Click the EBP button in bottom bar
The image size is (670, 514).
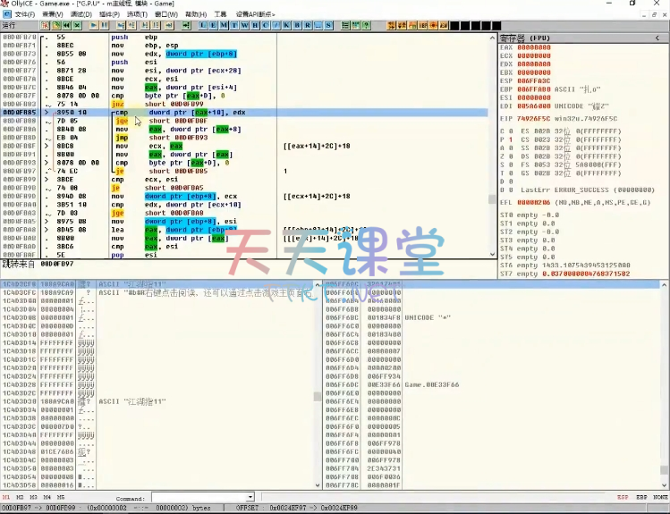[x=640, y=497]
